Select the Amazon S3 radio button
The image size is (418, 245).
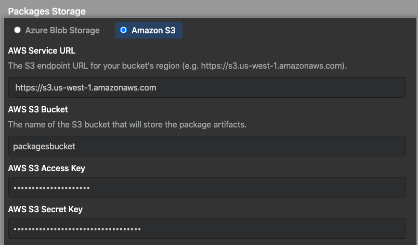click(123, 30)
